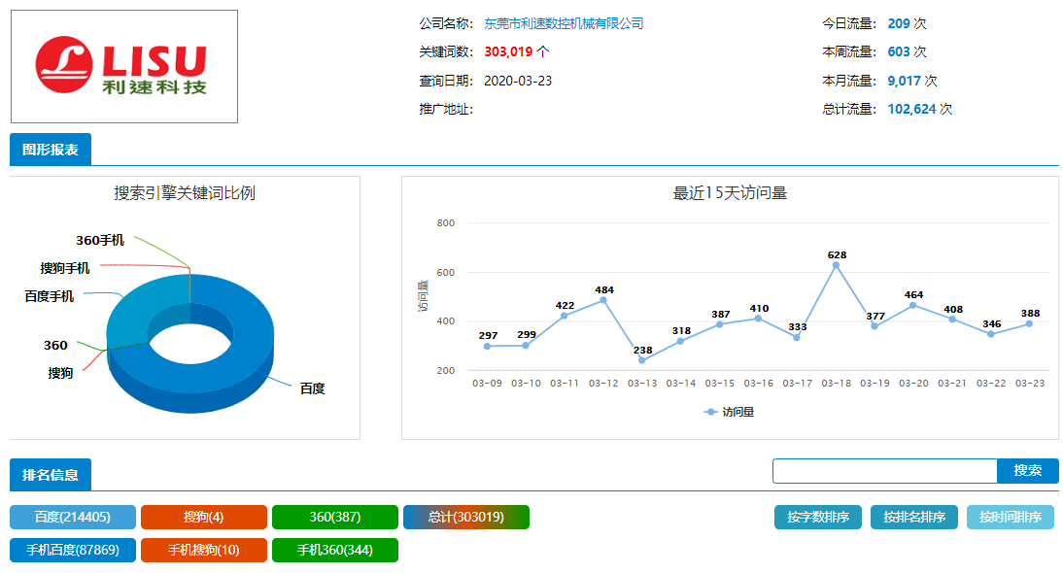Filter by 百度(214405) button
The image size is (1063, 573).
(x=73, y=517)
